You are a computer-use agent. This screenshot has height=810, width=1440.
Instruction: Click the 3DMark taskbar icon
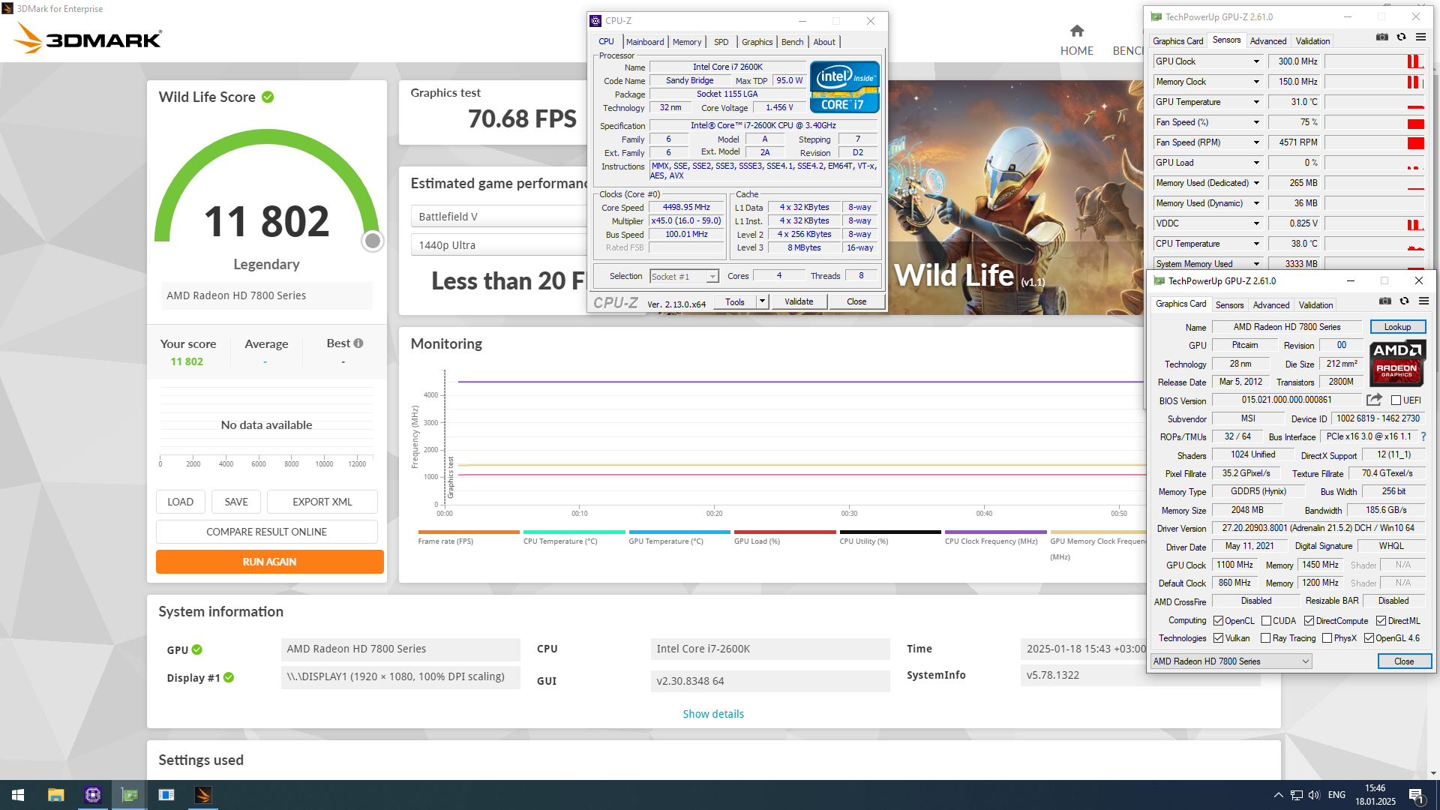(x=203, y=795)
